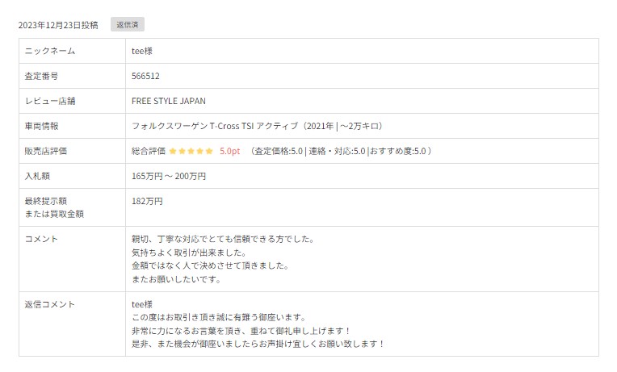Screen dimensions: 617x372
Task: Click the コメント row label
Action: coord(41,239)
